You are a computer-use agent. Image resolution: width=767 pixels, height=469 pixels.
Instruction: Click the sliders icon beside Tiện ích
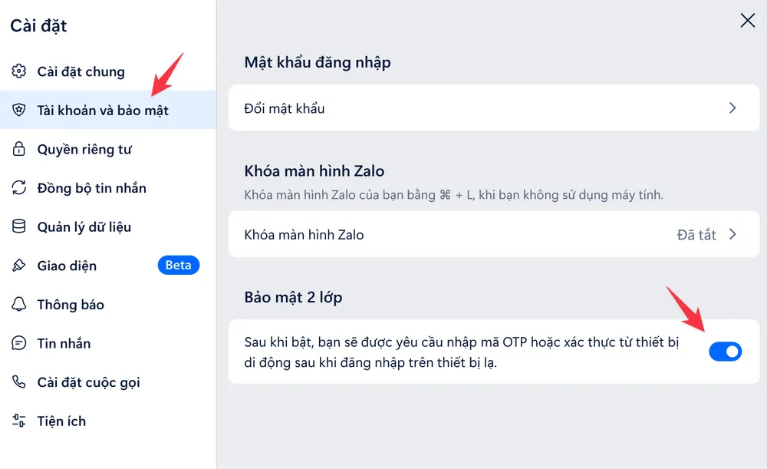click(19, 421)
